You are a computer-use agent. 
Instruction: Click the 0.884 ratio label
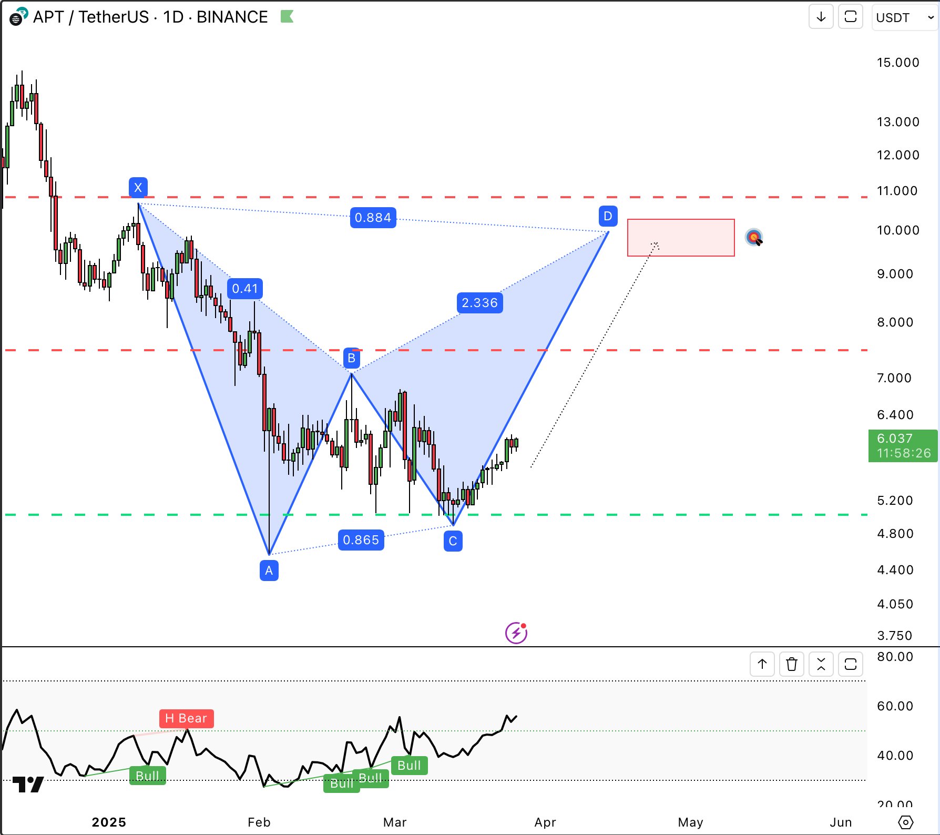(x=373, y=218)
